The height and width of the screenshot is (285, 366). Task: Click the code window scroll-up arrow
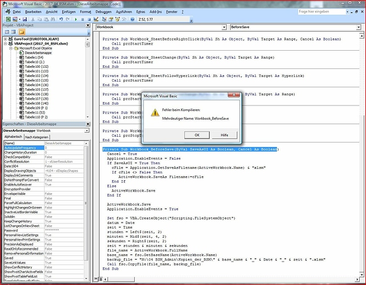(x=361, y=36)
